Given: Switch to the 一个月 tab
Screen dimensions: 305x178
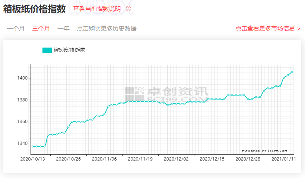Looking at the screenshot, I should tap(16, 29).
